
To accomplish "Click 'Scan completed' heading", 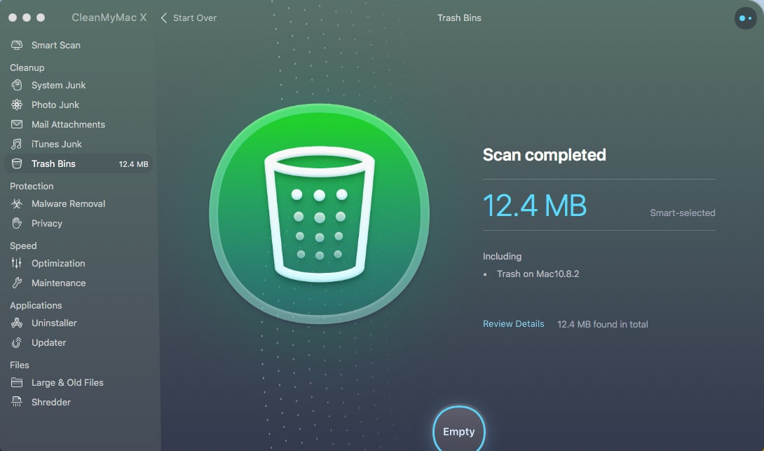I will click(x=544, y=155).
